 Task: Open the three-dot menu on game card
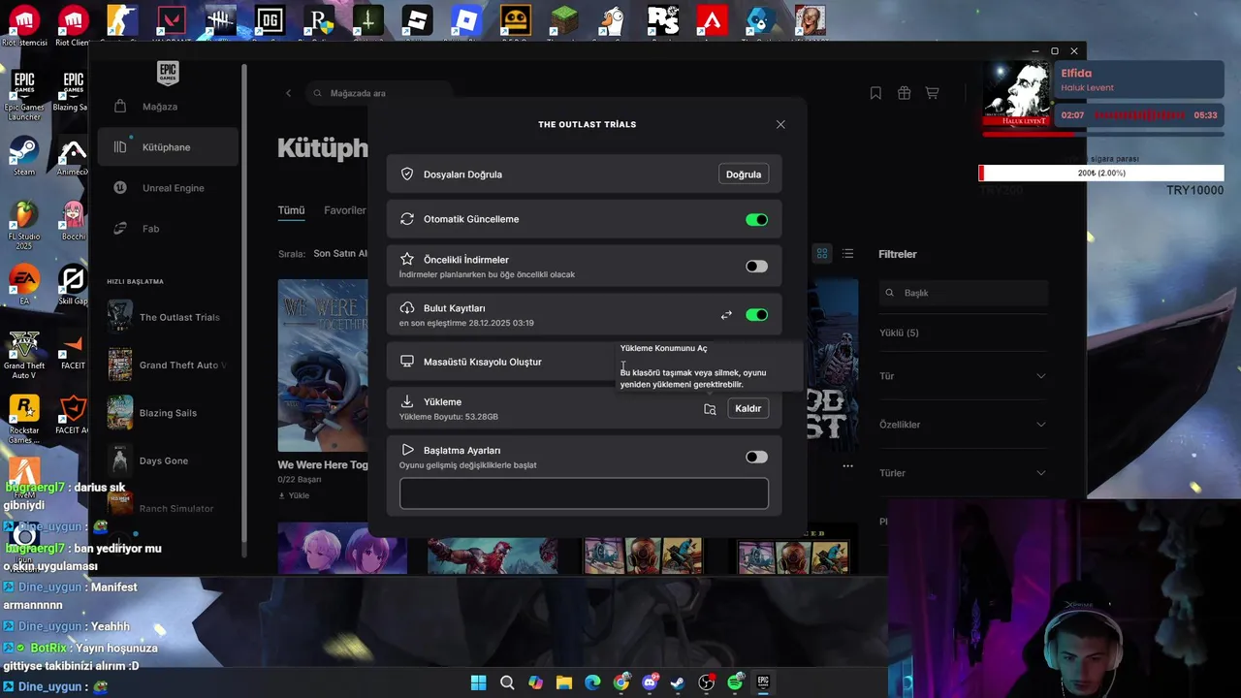[847, 465]
